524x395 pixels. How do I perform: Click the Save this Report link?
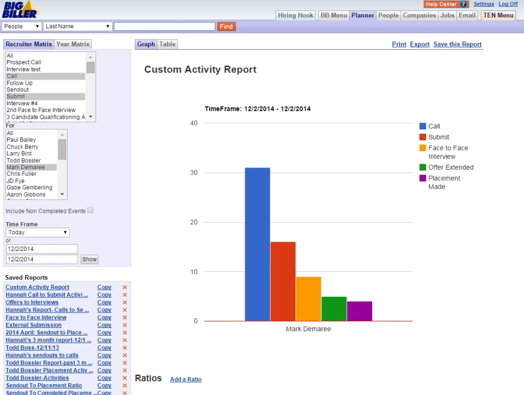click(x=457, y=44)
